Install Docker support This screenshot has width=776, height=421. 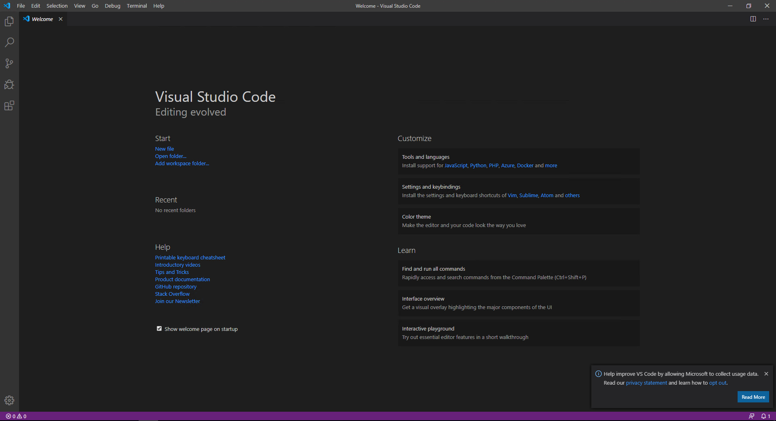click(525, 165)
